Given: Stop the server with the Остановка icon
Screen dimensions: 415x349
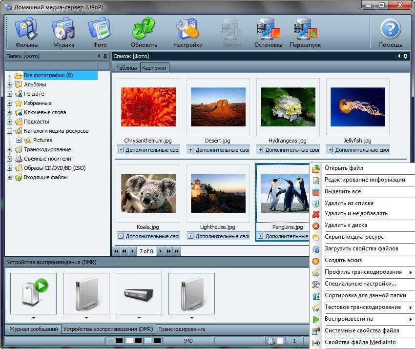Looking at the screenshot, I should pos(268,33).
